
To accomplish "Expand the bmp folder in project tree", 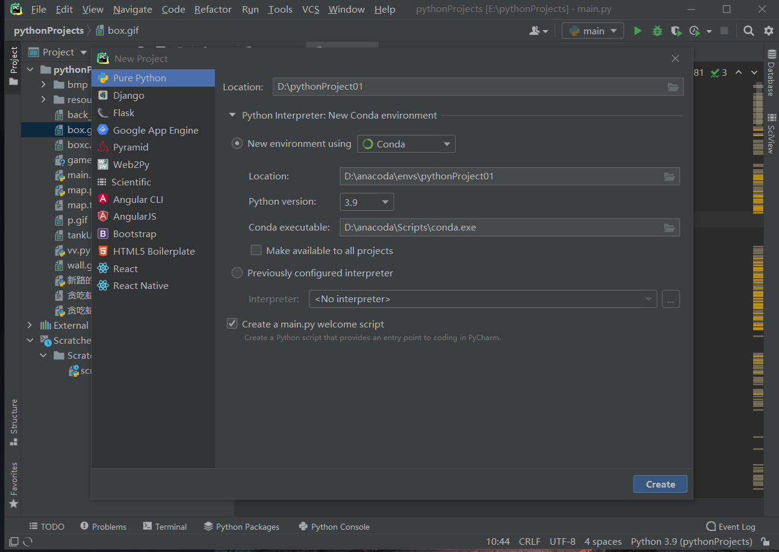I will (43, 84).
